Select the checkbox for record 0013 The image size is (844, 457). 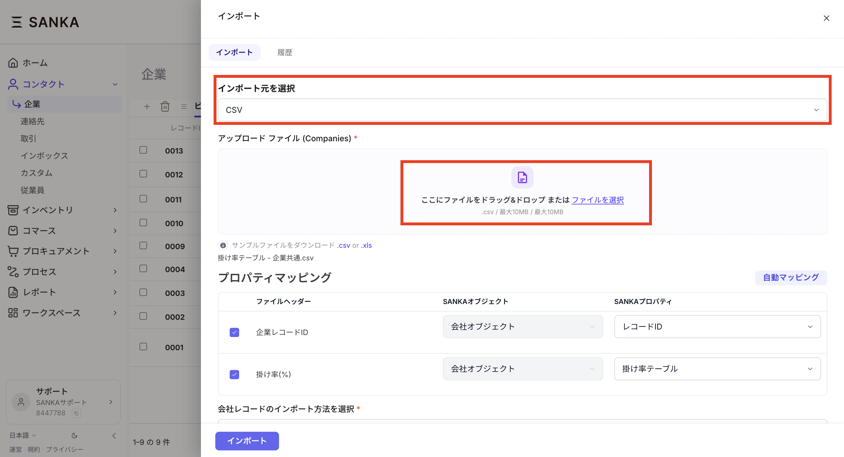143,150
